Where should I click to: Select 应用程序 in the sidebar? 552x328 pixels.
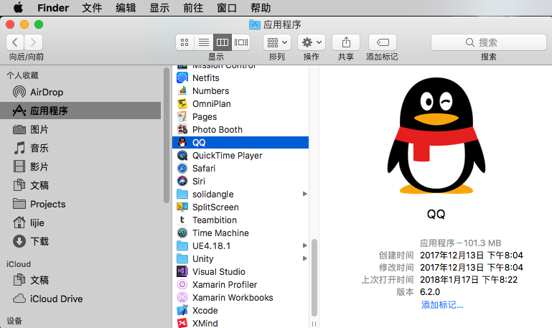[80, 111]
